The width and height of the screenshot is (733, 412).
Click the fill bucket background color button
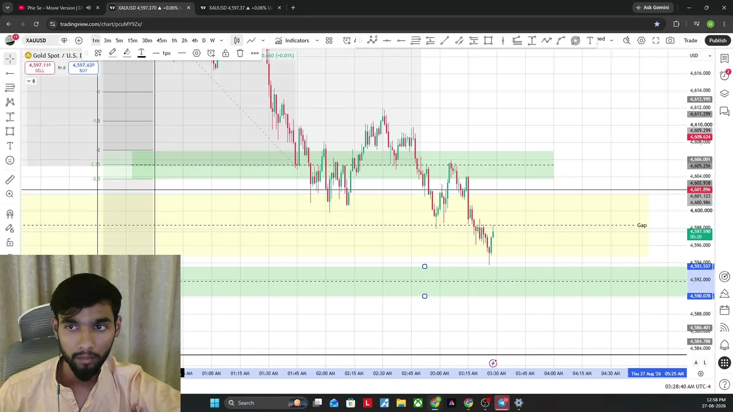tap(127, 53)
